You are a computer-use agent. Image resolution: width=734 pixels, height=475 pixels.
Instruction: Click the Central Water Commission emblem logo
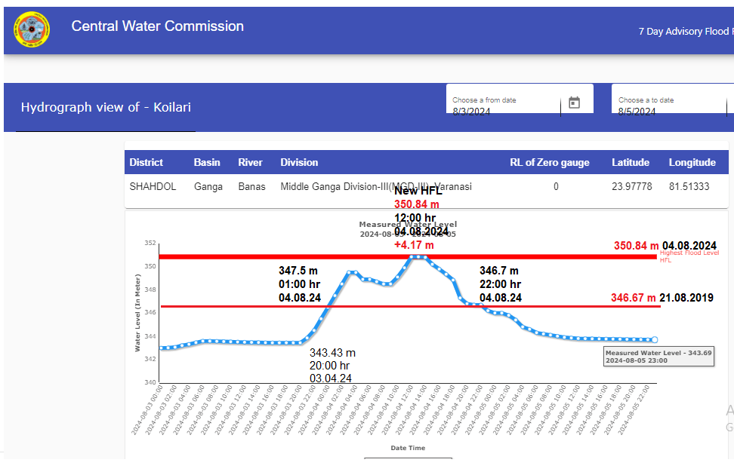pyautogui.click(x=32, y=29)
